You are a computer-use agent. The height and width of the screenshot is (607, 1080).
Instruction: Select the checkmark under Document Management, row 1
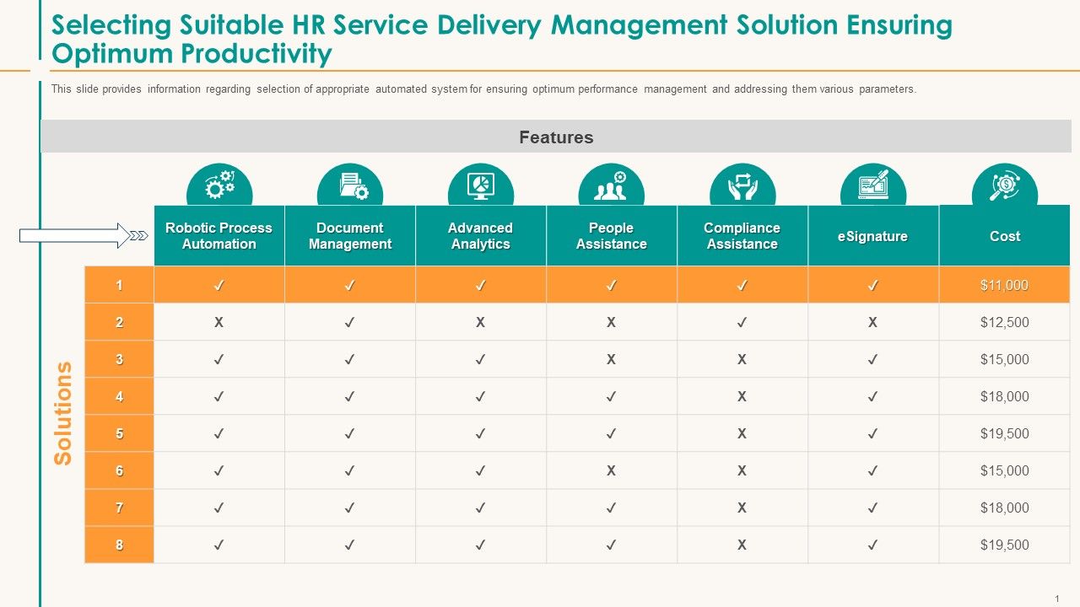tap(349, 285)
